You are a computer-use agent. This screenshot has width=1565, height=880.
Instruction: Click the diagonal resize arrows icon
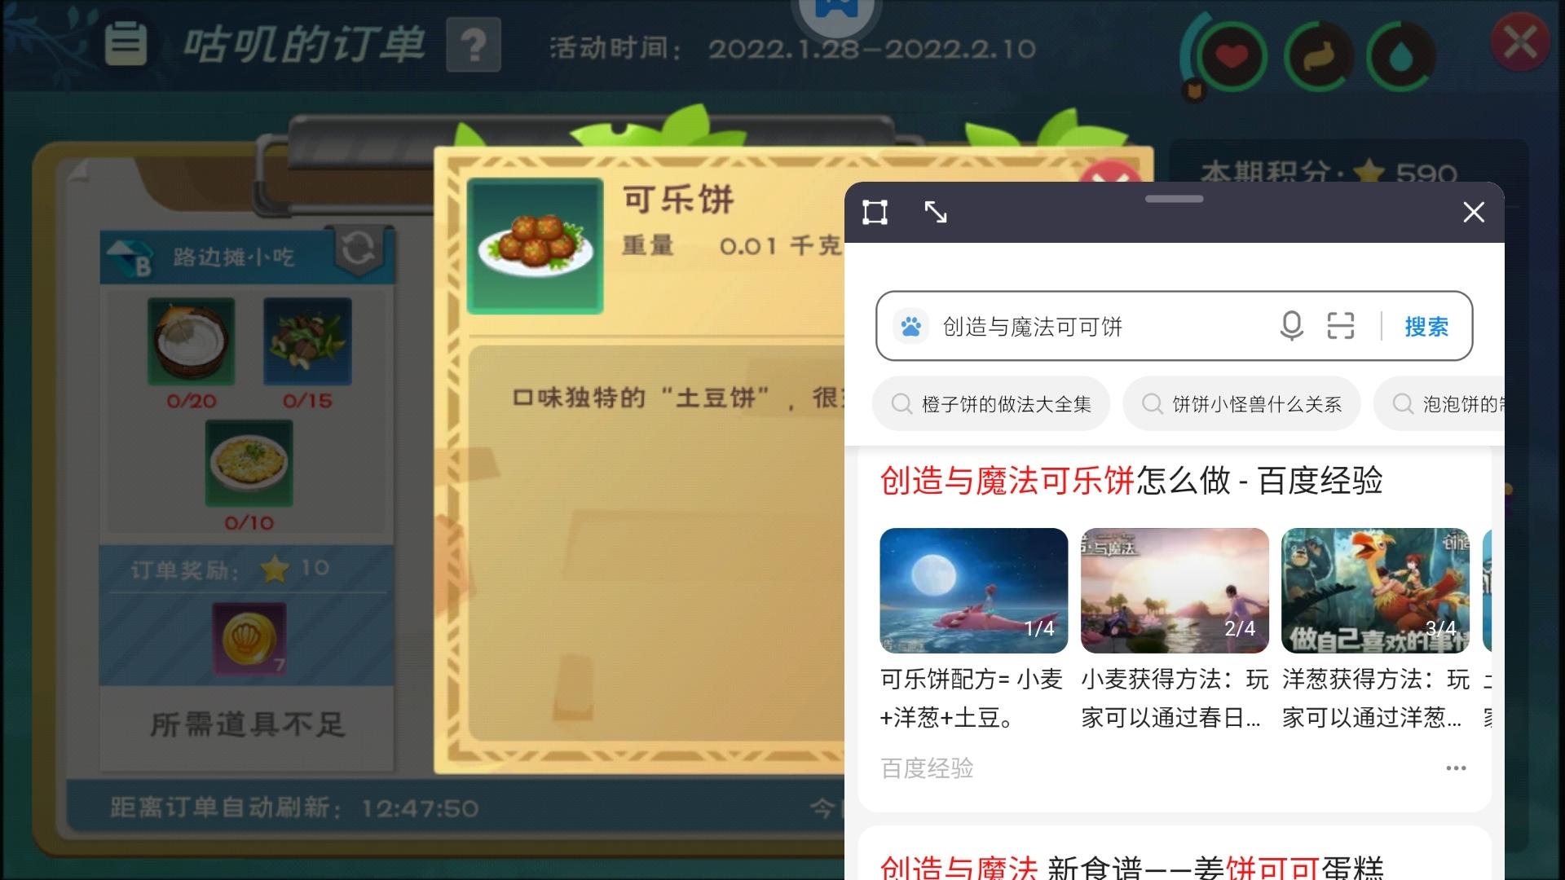pos(936,212)
